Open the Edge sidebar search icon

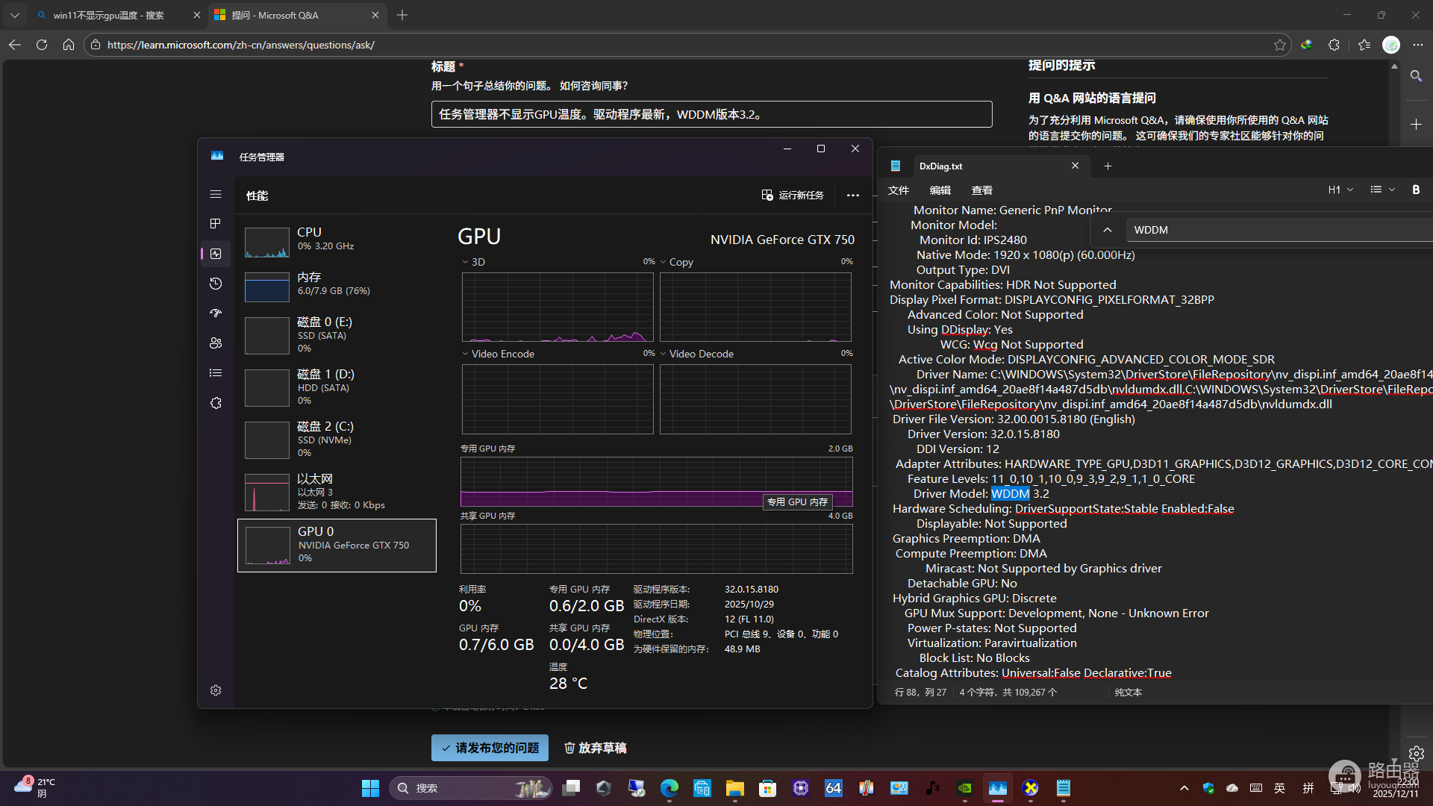(x=1416, y=76)
